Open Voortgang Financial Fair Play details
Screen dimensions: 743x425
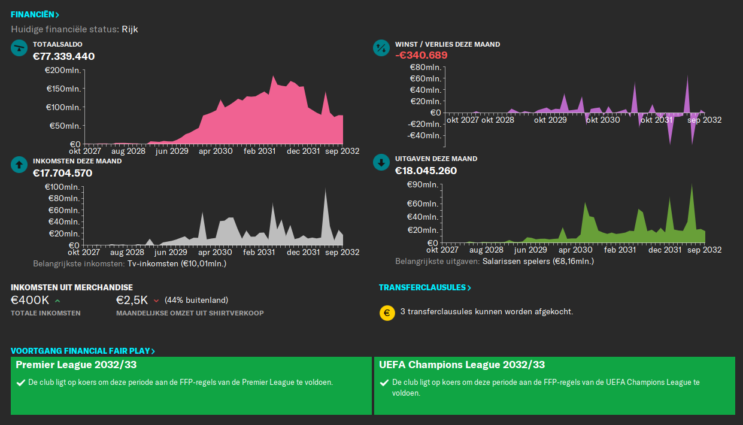pyautogui.click(x=83, y=351)
